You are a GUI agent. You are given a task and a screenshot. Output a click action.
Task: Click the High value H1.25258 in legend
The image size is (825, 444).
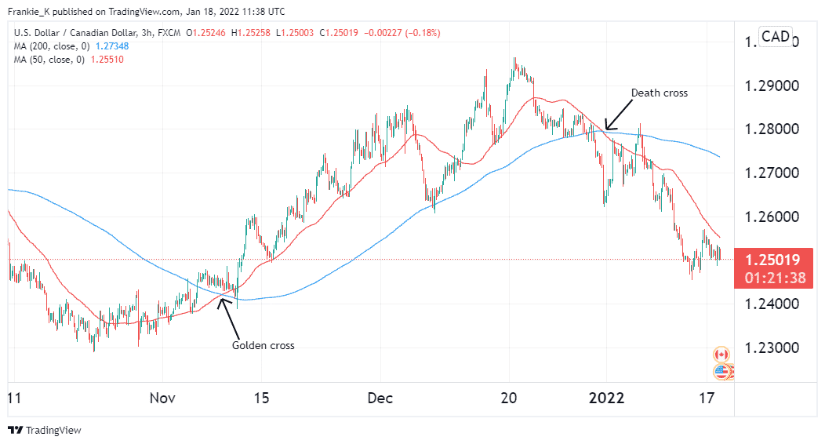(x=250, y=33)
